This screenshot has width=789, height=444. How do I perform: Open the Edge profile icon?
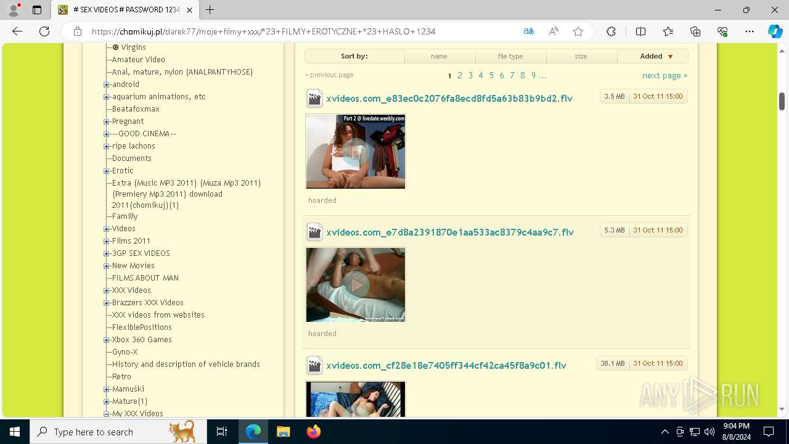tap(13, 10)
